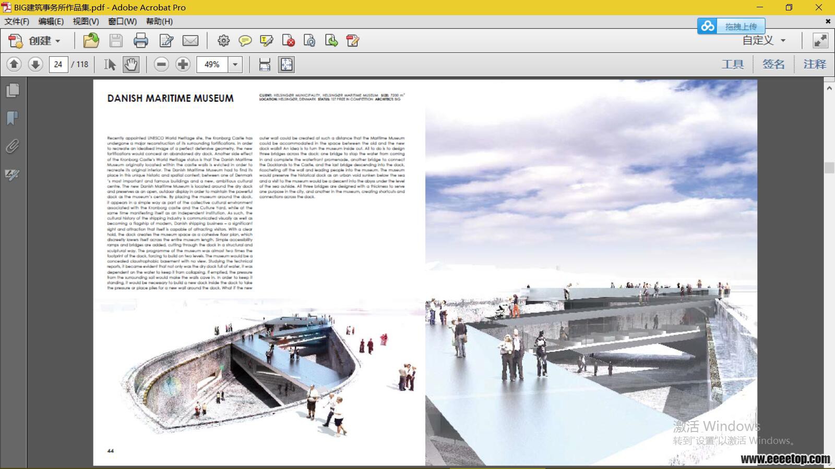835x469 pixels.
Task: Open settings gear icon in toolbar
Action: pos(223,41)
